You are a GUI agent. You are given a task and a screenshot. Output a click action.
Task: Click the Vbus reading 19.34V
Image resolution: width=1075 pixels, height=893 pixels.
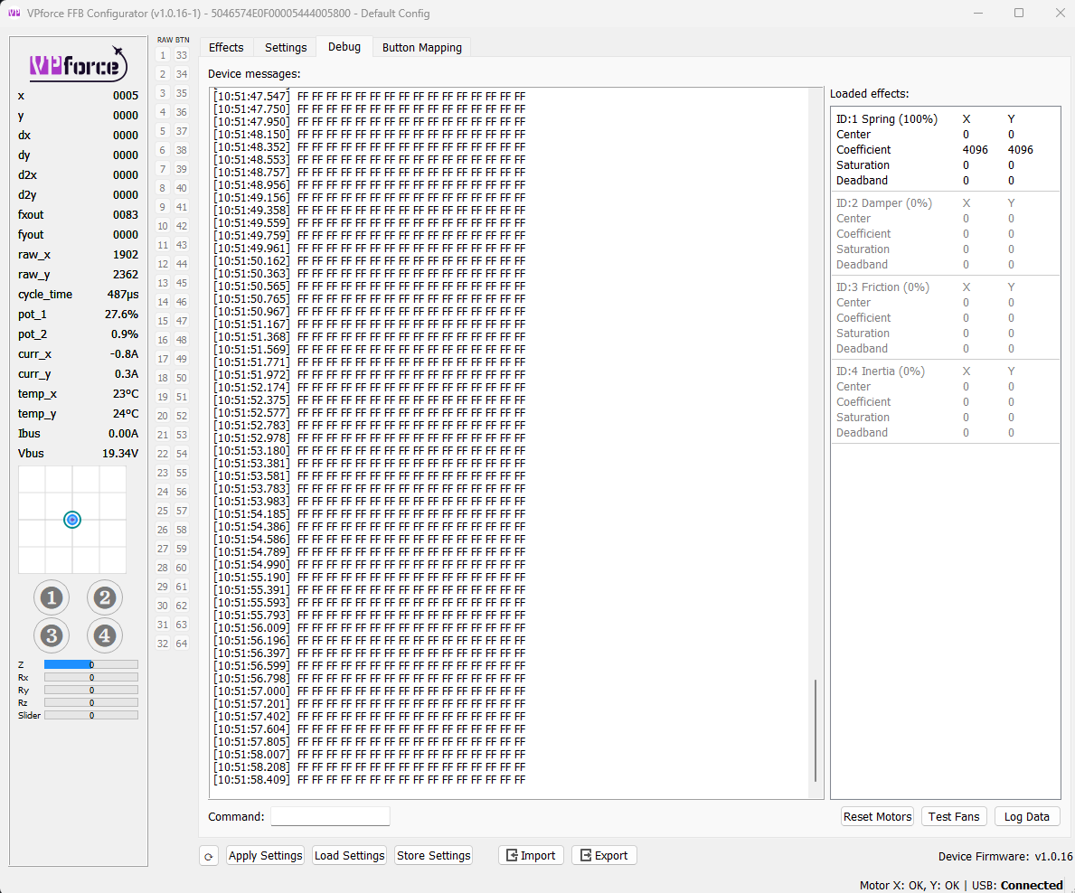click(120, 453)
